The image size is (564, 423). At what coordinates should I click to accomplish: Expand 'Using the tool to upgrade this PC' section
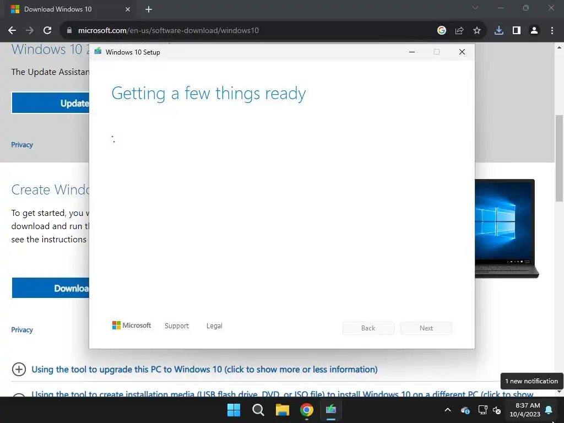pos(204,370)
